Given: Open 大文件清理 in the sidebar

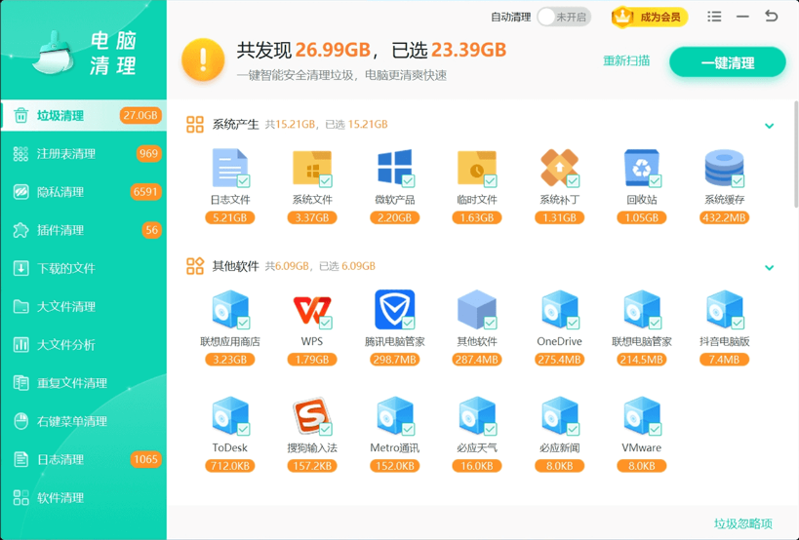Looking at the screenshot, I should coord(84,306).
